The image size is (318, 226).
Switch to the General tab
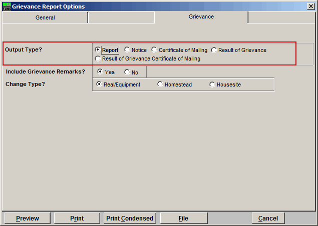point(45,17)
